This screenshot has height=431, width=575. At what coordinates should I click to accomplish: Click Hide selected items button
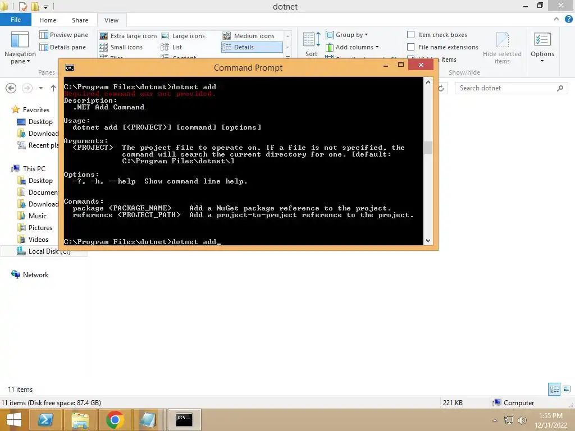pos(502,48)
